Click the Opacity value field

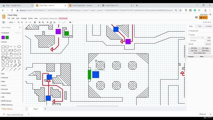[207, 44]
